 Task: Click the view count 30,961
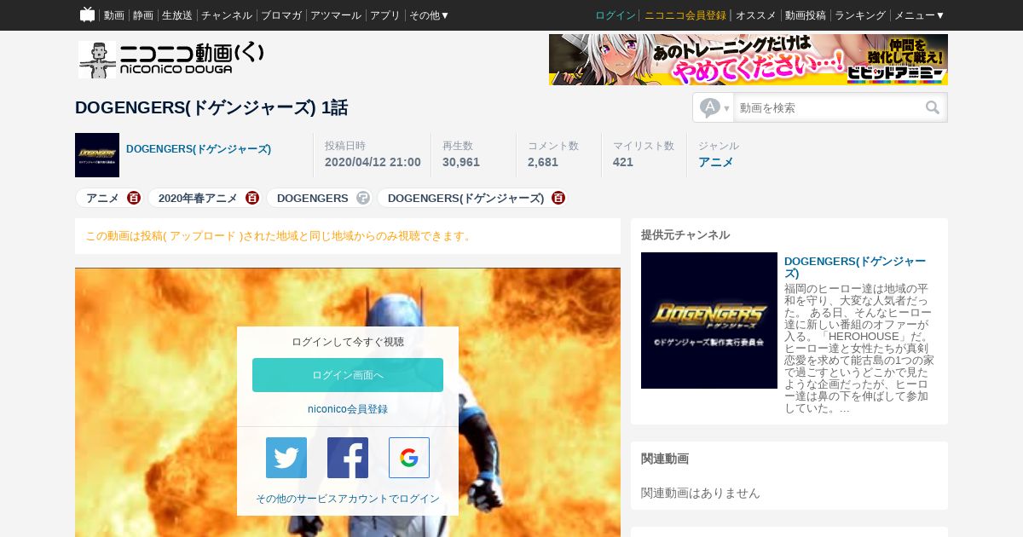461,162
